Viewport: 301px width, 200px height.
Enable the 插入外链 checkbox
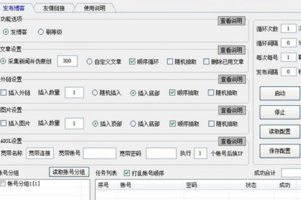coord(4,93)
